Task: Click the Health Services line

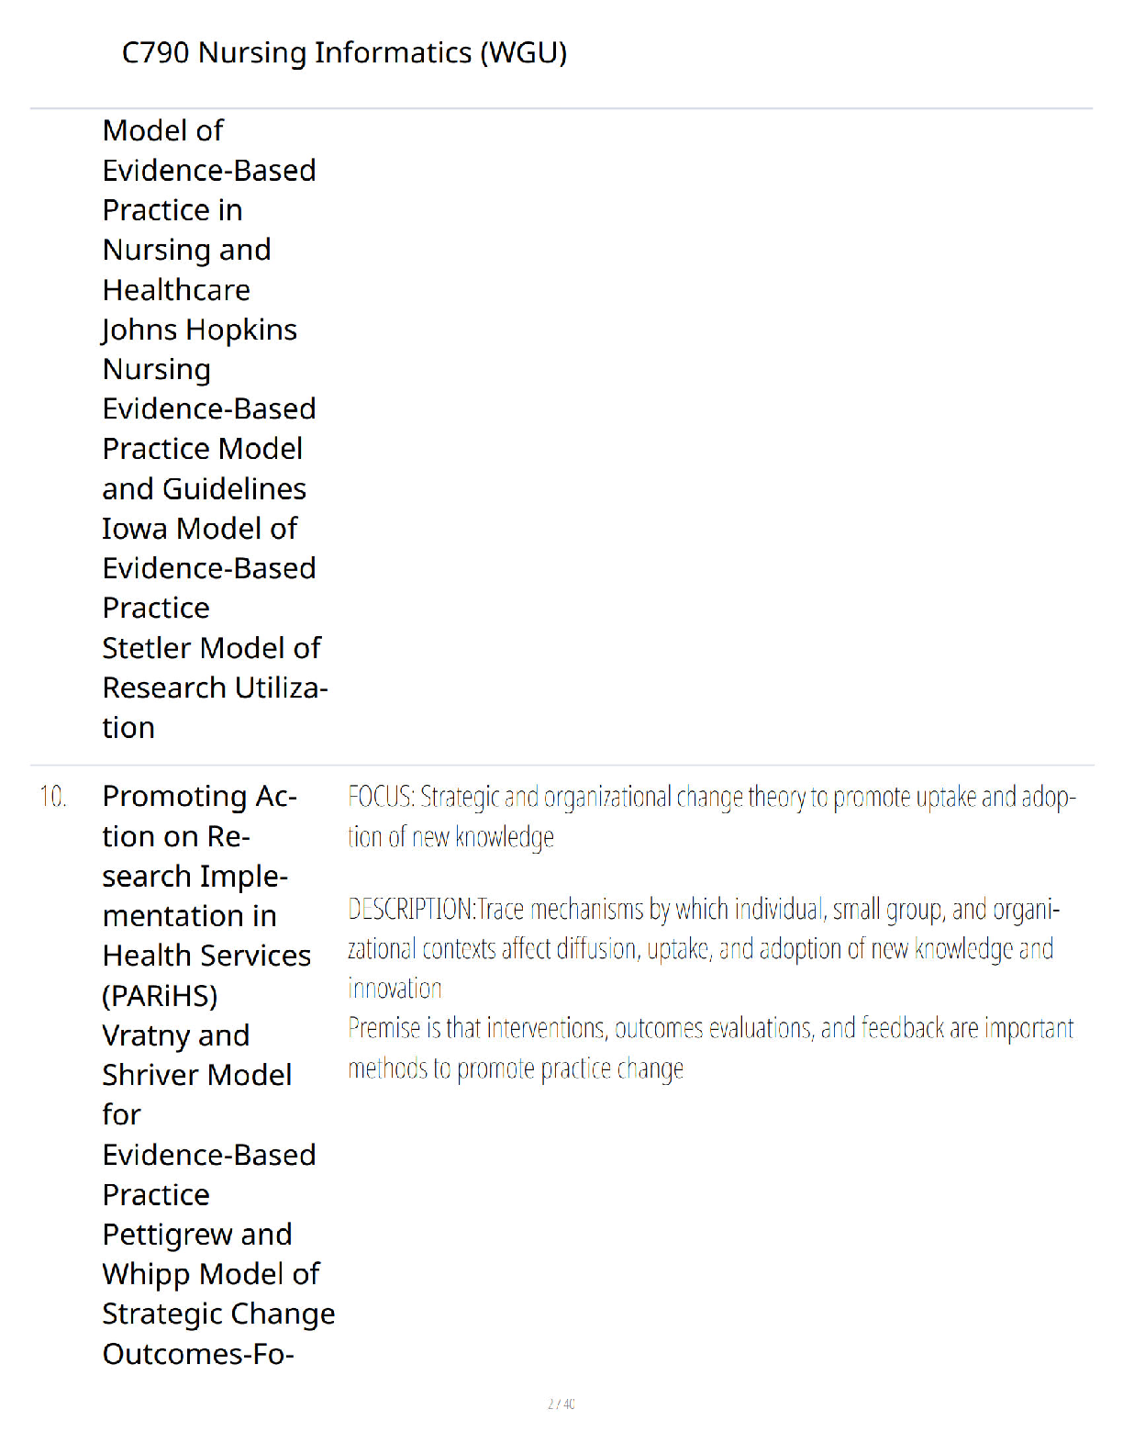Action: [206, 956]
